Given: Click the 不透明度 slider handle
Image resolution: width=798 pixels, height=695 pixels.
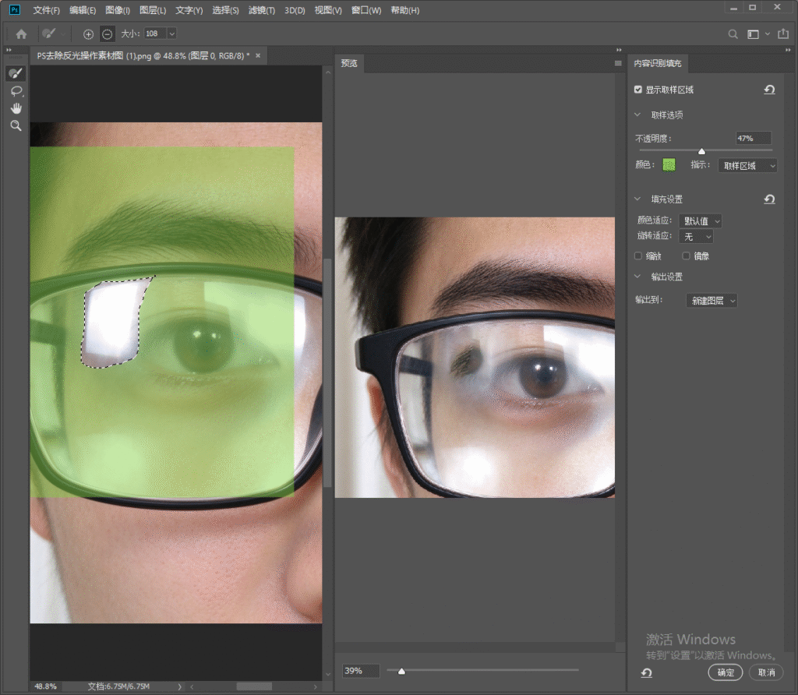Looking at the screenshot, I should pyautogui.click(x=702, y=151).
